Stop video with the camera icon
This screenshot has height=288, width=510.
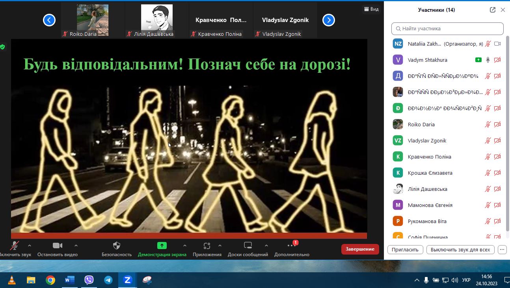click(58, 246)
